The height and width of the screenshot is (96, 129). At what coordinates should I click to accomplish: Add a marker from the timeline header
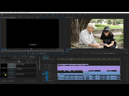coord(50,59)
